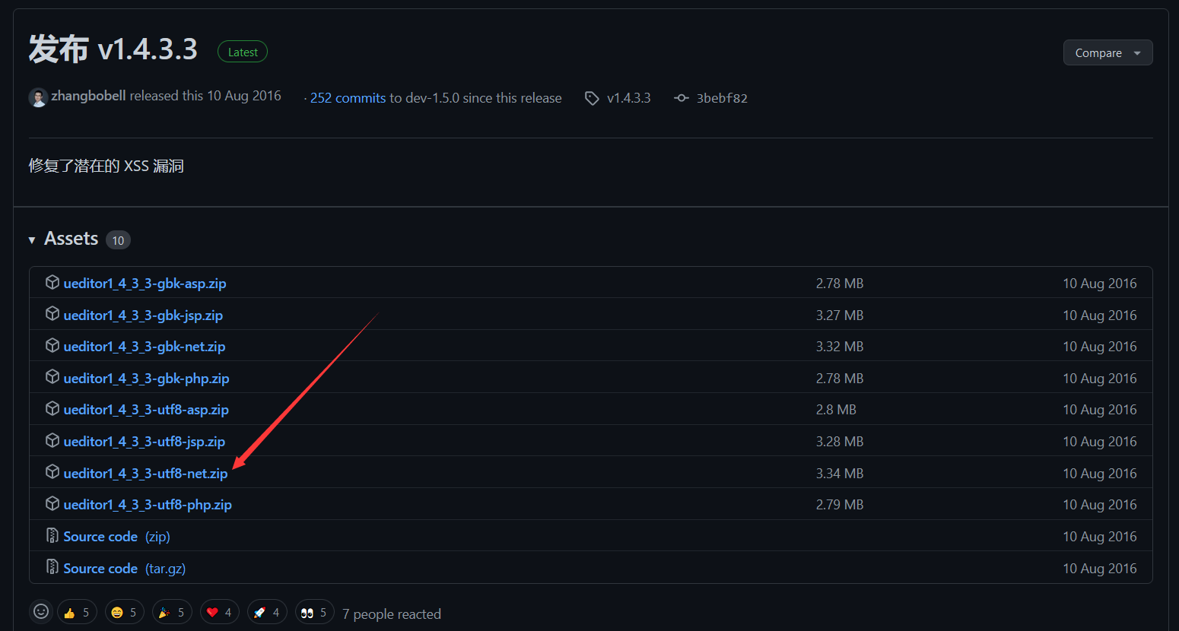Click the 2.78 MB size of gbk-asp.zip
This screenshot has height=631, width=1179.
[840, 284]
